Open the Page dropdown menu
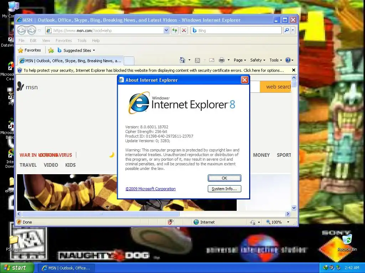Viewport: 365px width, 273px height. [x=240, y=60]
